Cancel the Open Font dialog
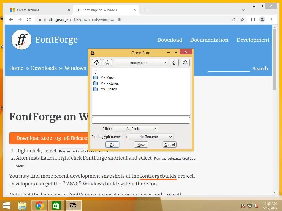282x211 pixels. pos(169,145)
